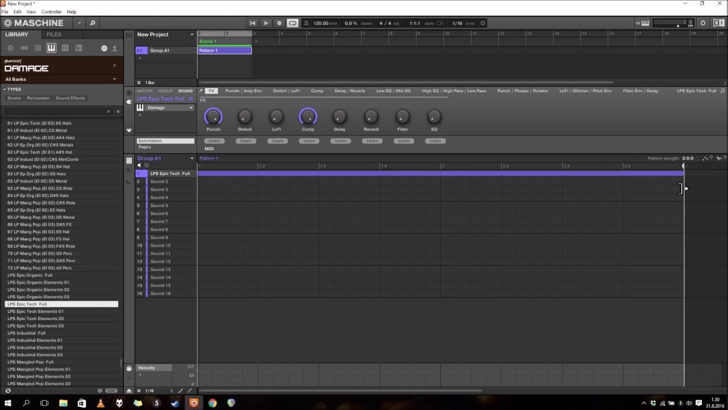This screenshot has height=410, width=728.
Task: Select the FX parameter page
Action: pos(211,91)
